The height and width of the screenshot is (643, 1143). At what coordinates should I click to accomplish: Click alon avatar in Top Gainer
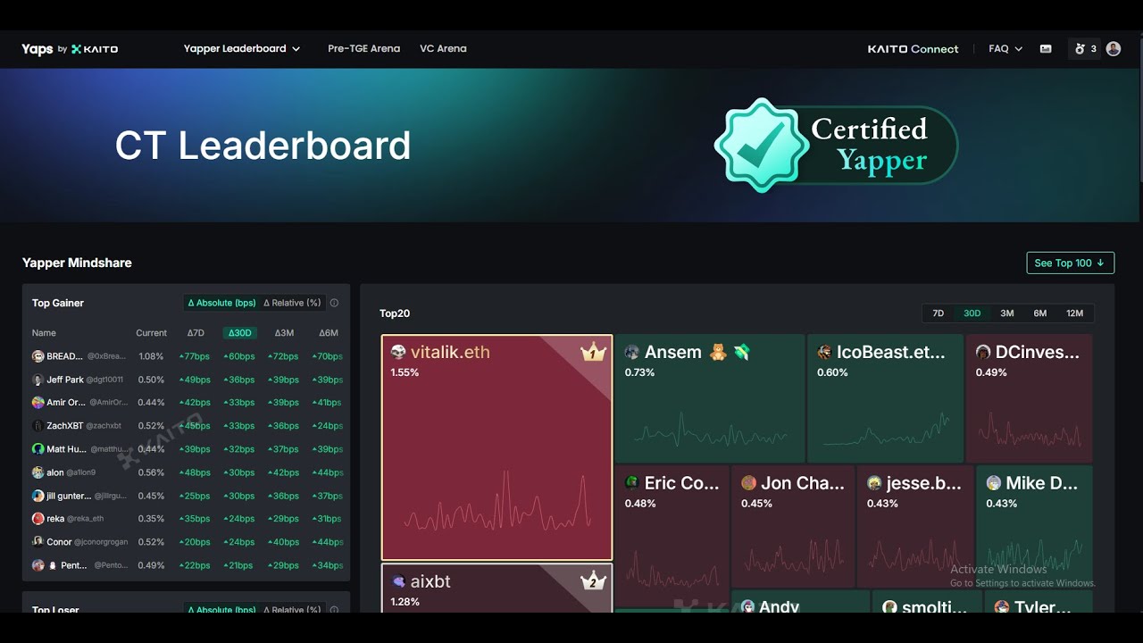(38, 472)
